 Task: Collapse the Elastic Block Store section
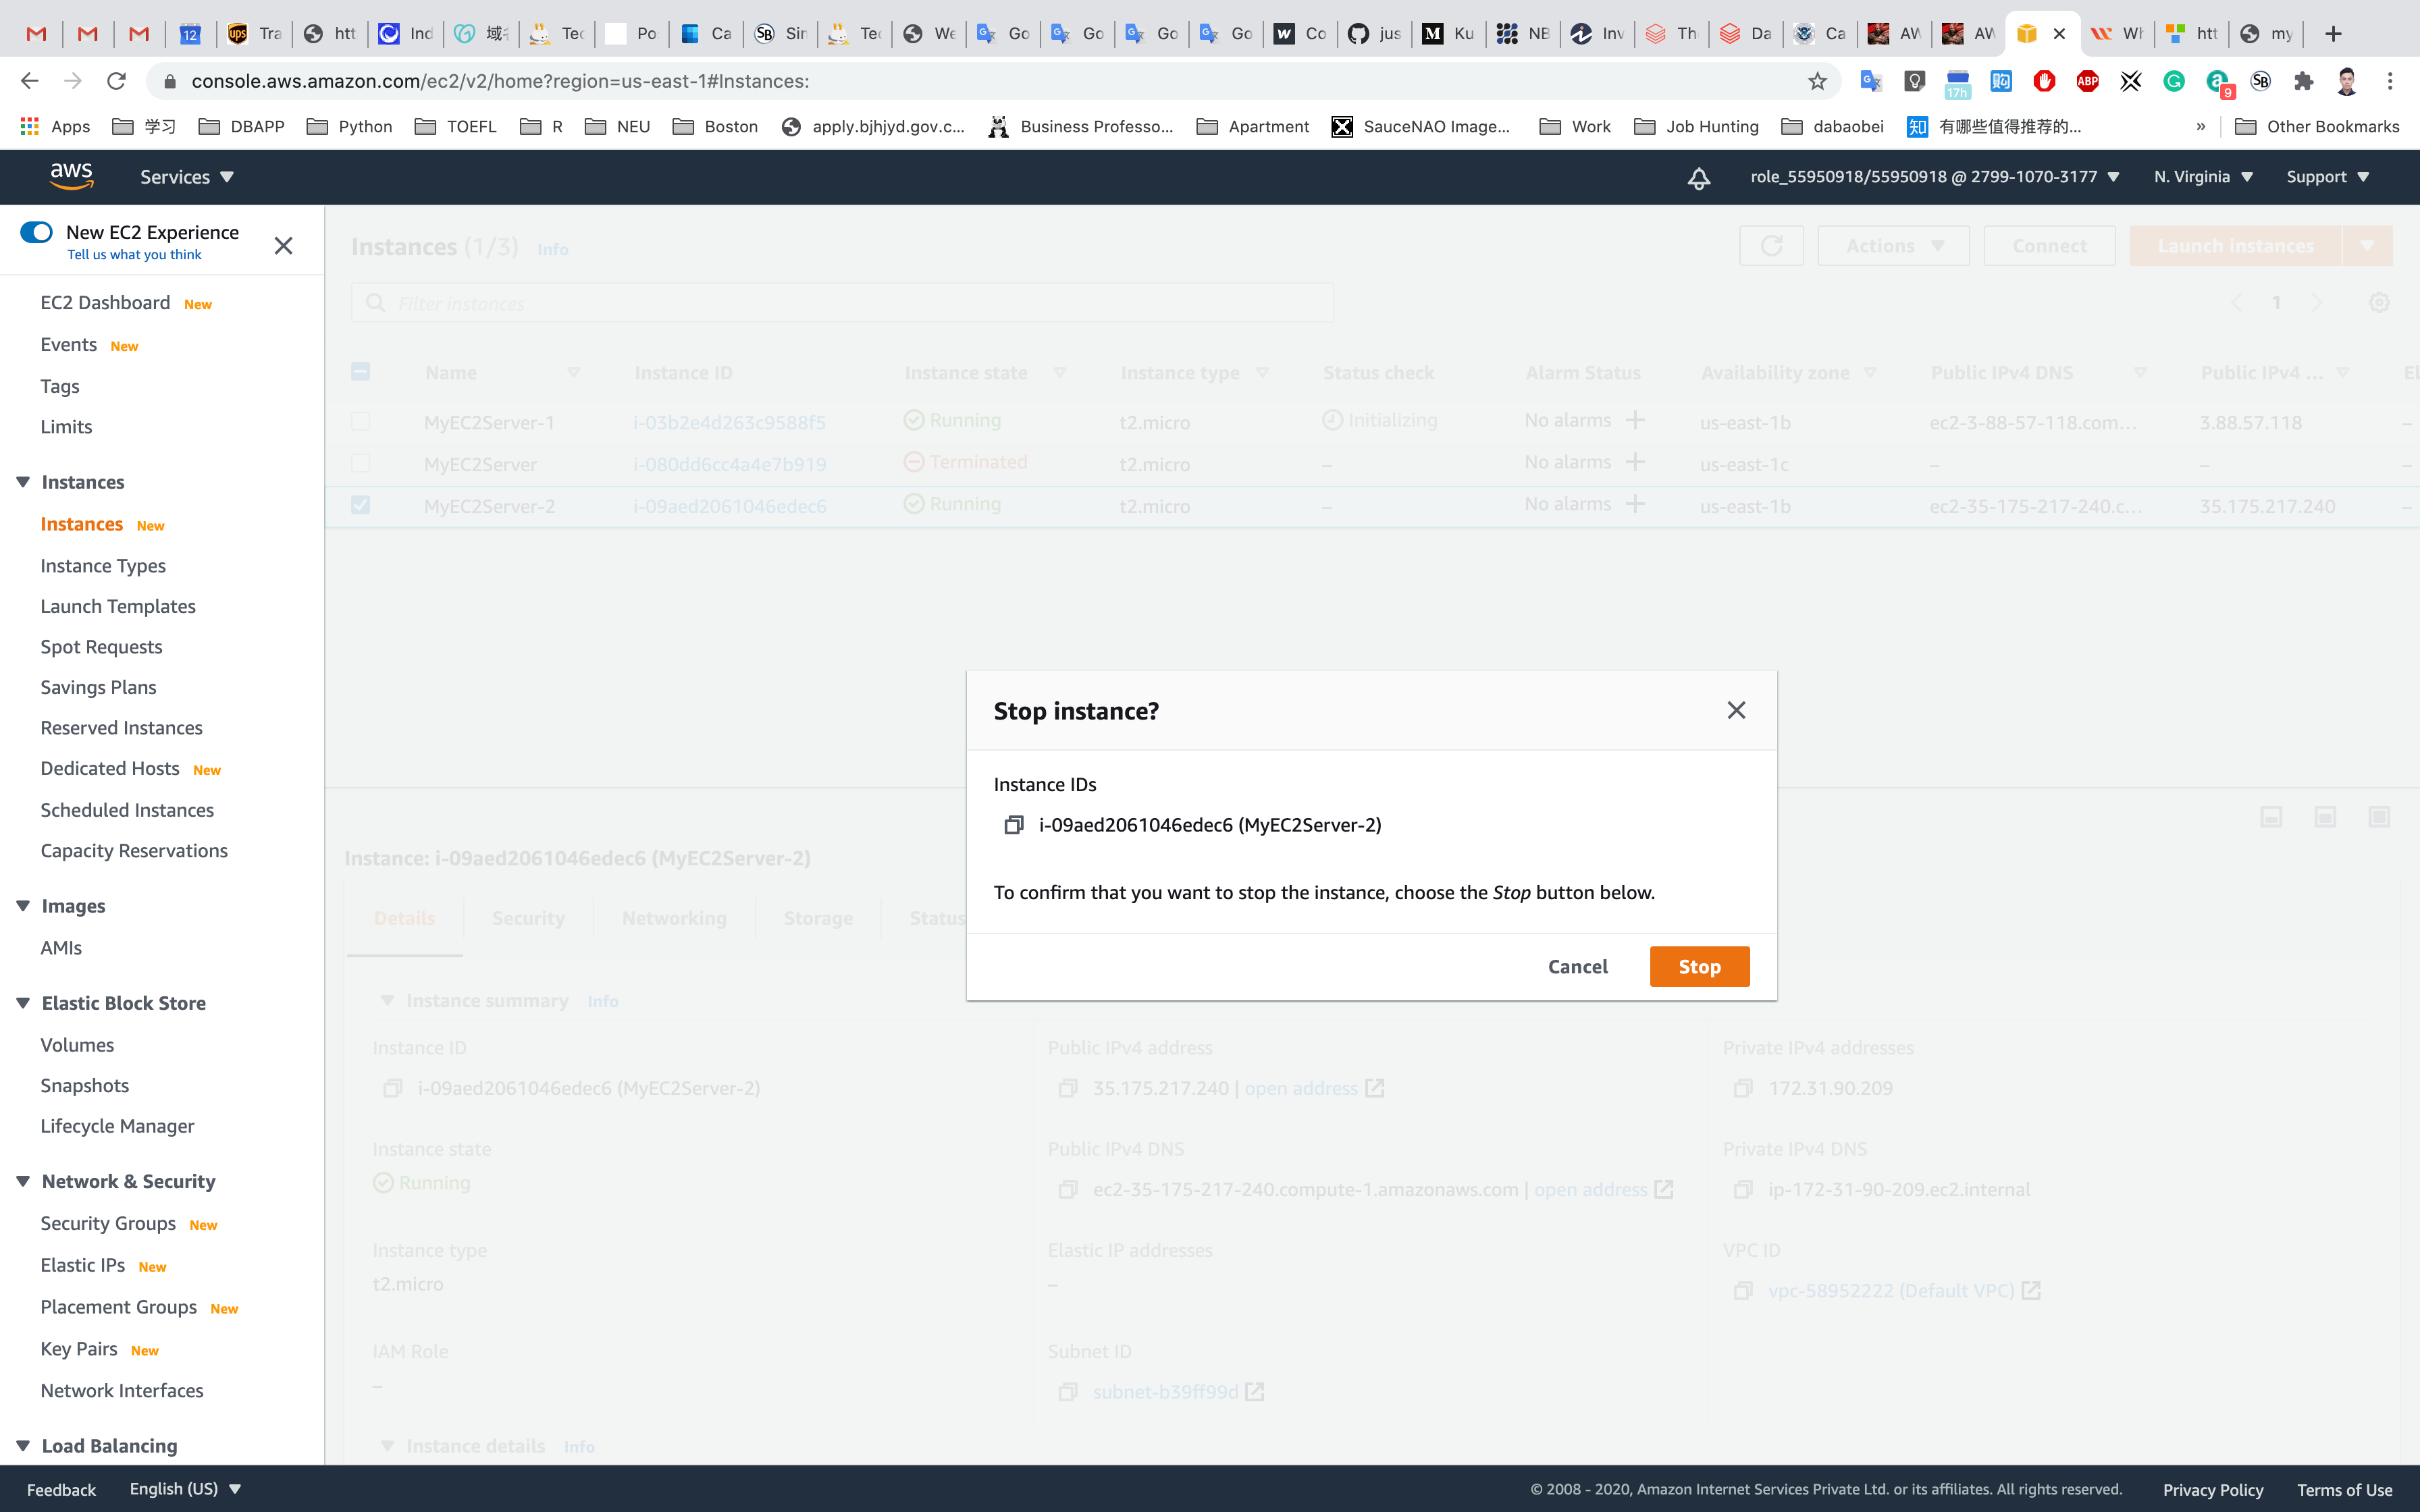pyautogui.click(x=23, y=1003)
